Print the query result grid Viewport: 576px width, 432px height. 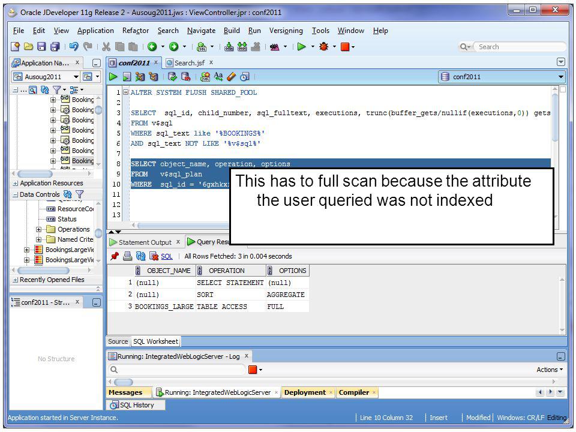pyautogui.click(x=127, y=256)
